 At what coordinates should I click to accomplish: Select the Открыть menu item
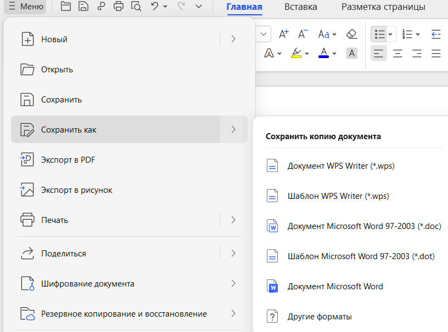coord(129,70)
